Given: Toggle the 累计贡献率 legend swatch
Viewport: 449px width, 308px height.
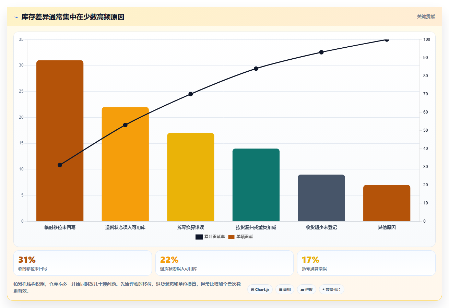Looking at the screenshot, I should (x=199, y=237).
